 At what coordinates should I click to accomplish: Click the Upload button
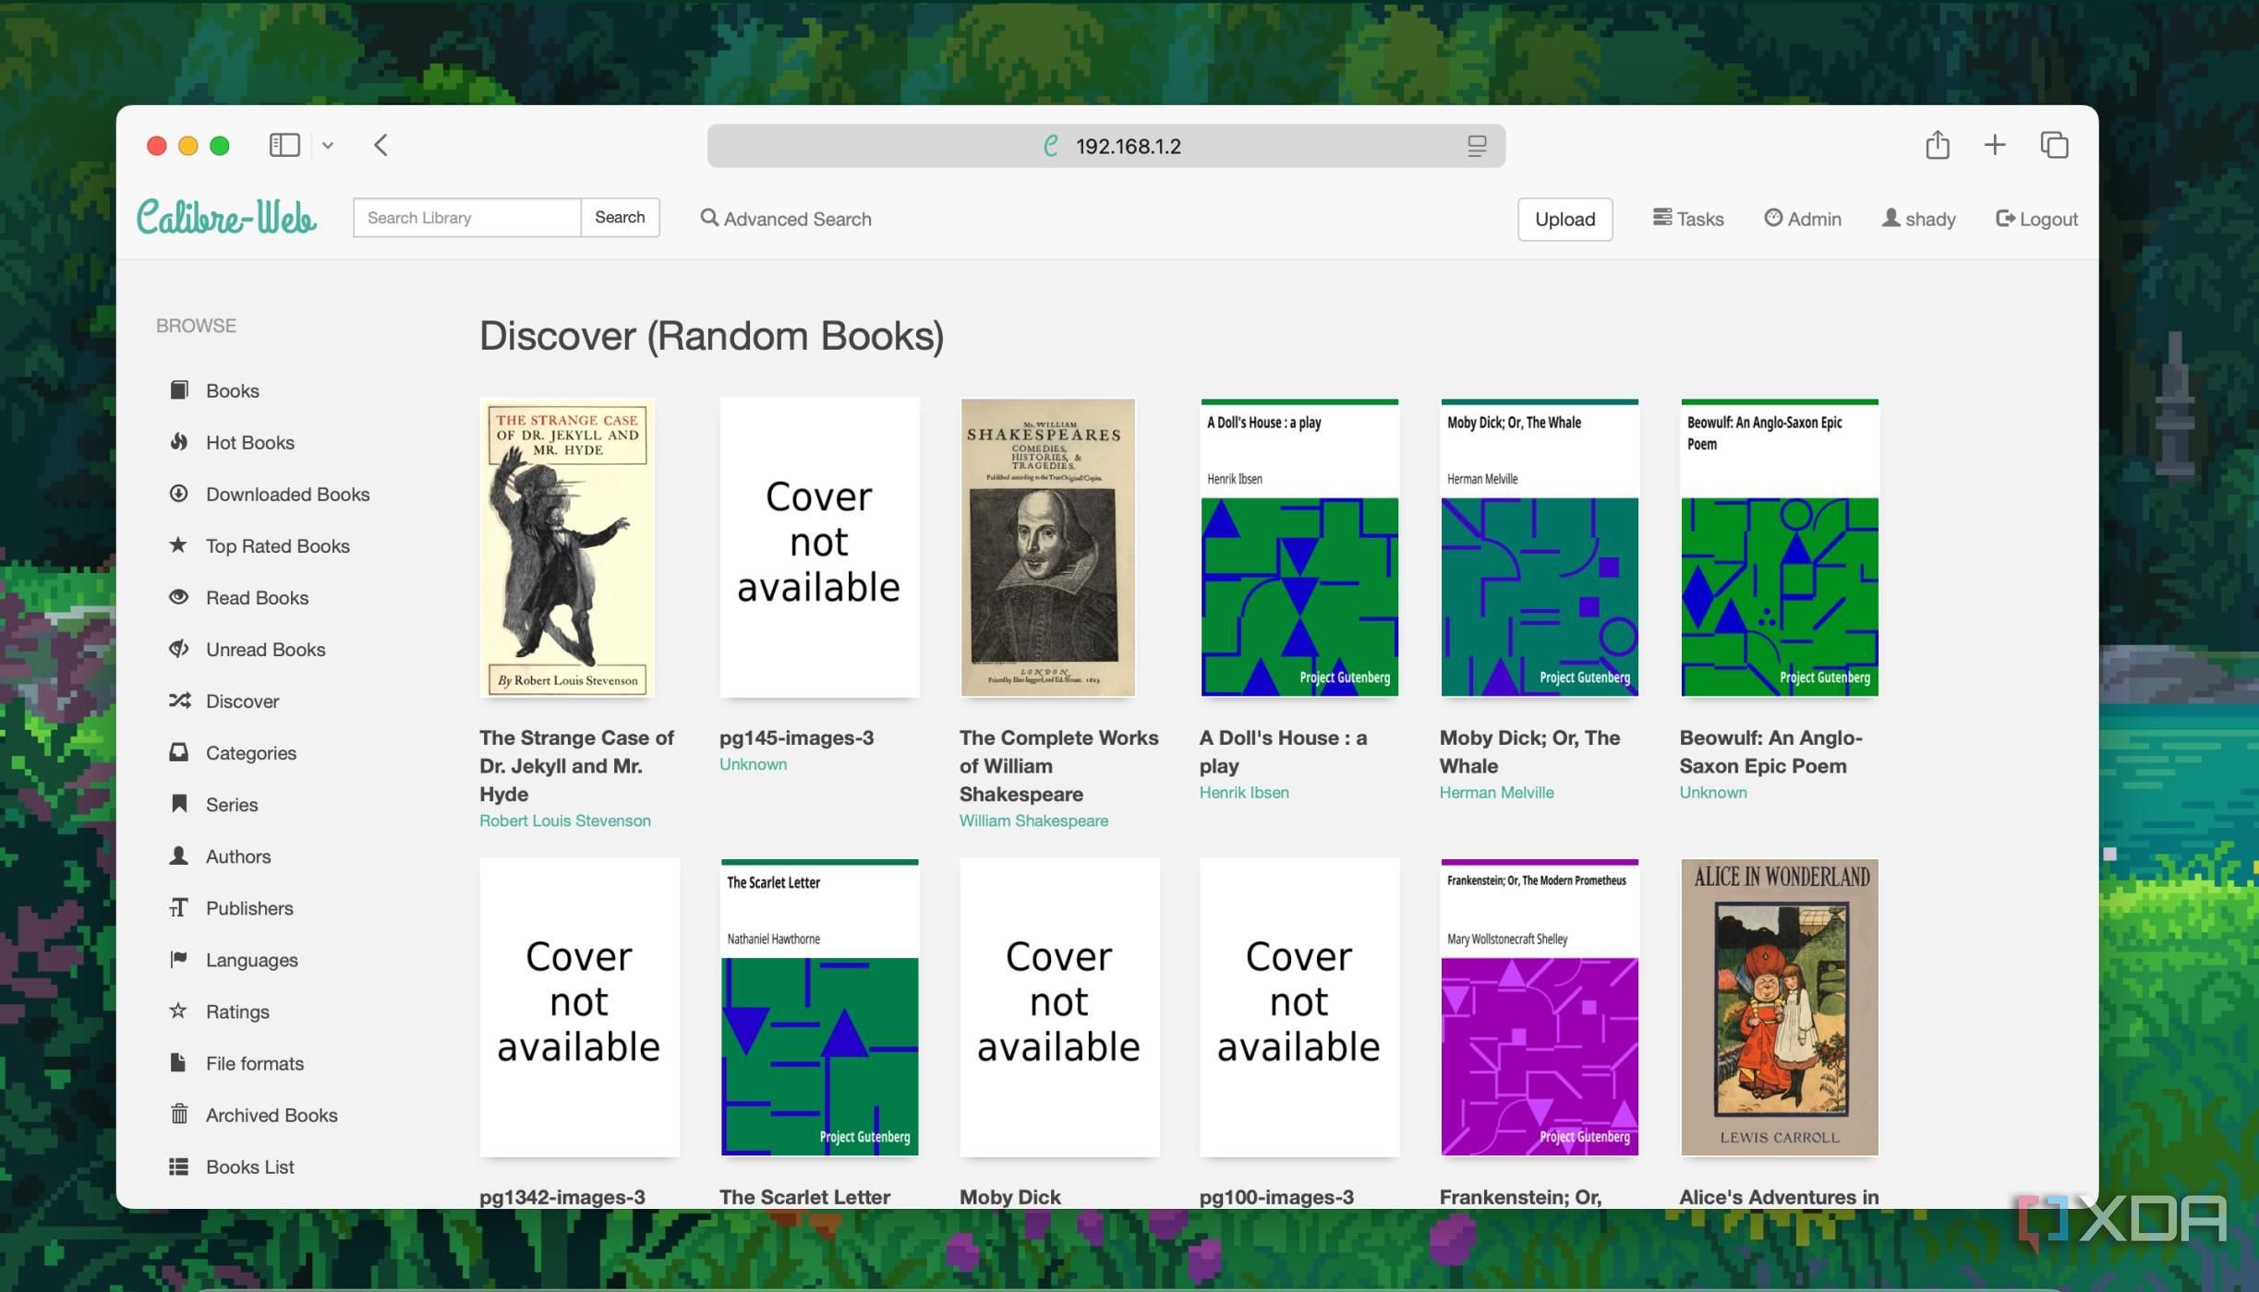pos(1564,219)
